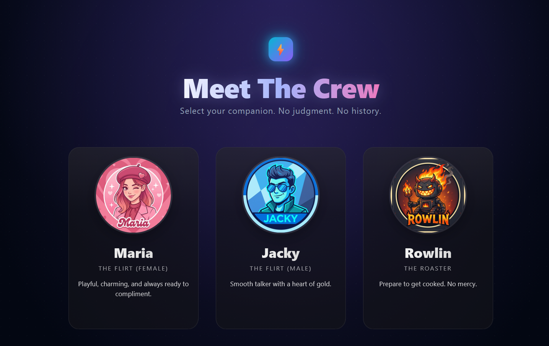The width and height of the screenshot is (549, 346).
Task: Click the Jacky name heading
Action: click(281, 253)
